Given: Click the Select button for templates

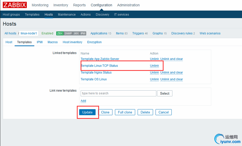Looking at the screenshot, I should point(165,93).
